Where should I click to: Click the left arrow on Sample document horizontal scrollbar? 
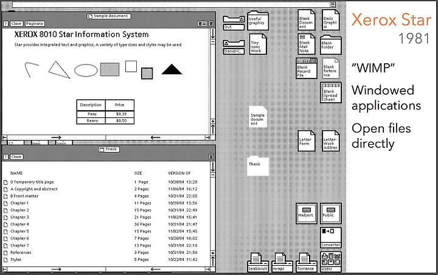(156, 137)
